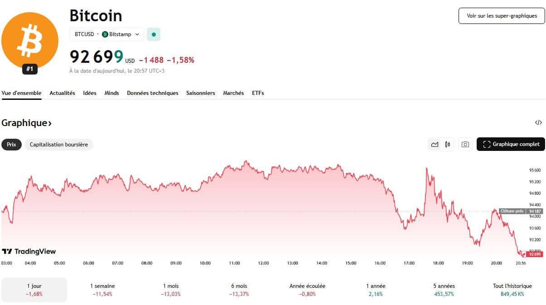This screenshot has width=546, height=305.
Task: Click the Bitcoin logo icon
Action: 30,41
